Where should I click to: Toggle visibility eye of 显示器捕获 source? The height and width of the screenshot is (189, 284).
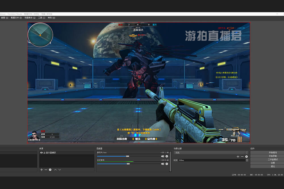(x=41, y=153)
